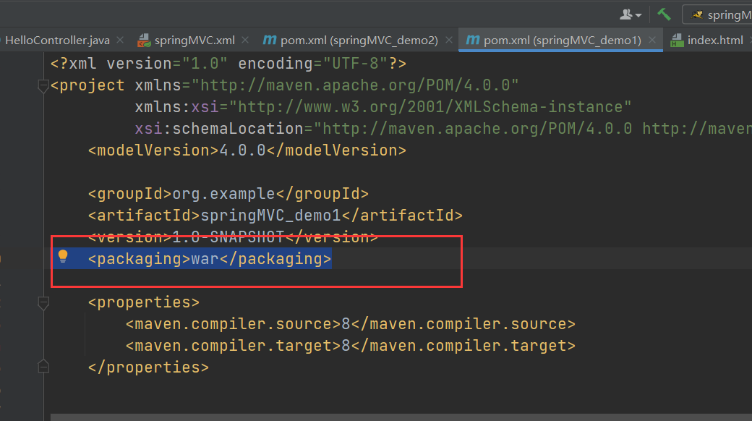The width and height of the screenshot is (752, 421).
Task: Click the yellow lightbulb quick-fix icon
Action: click(x=63, y=256)
